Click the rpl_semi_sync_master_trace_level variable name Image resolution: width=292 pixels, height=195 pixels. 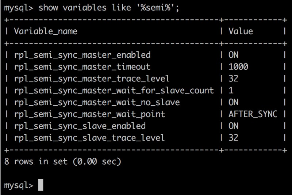(92, 79)
